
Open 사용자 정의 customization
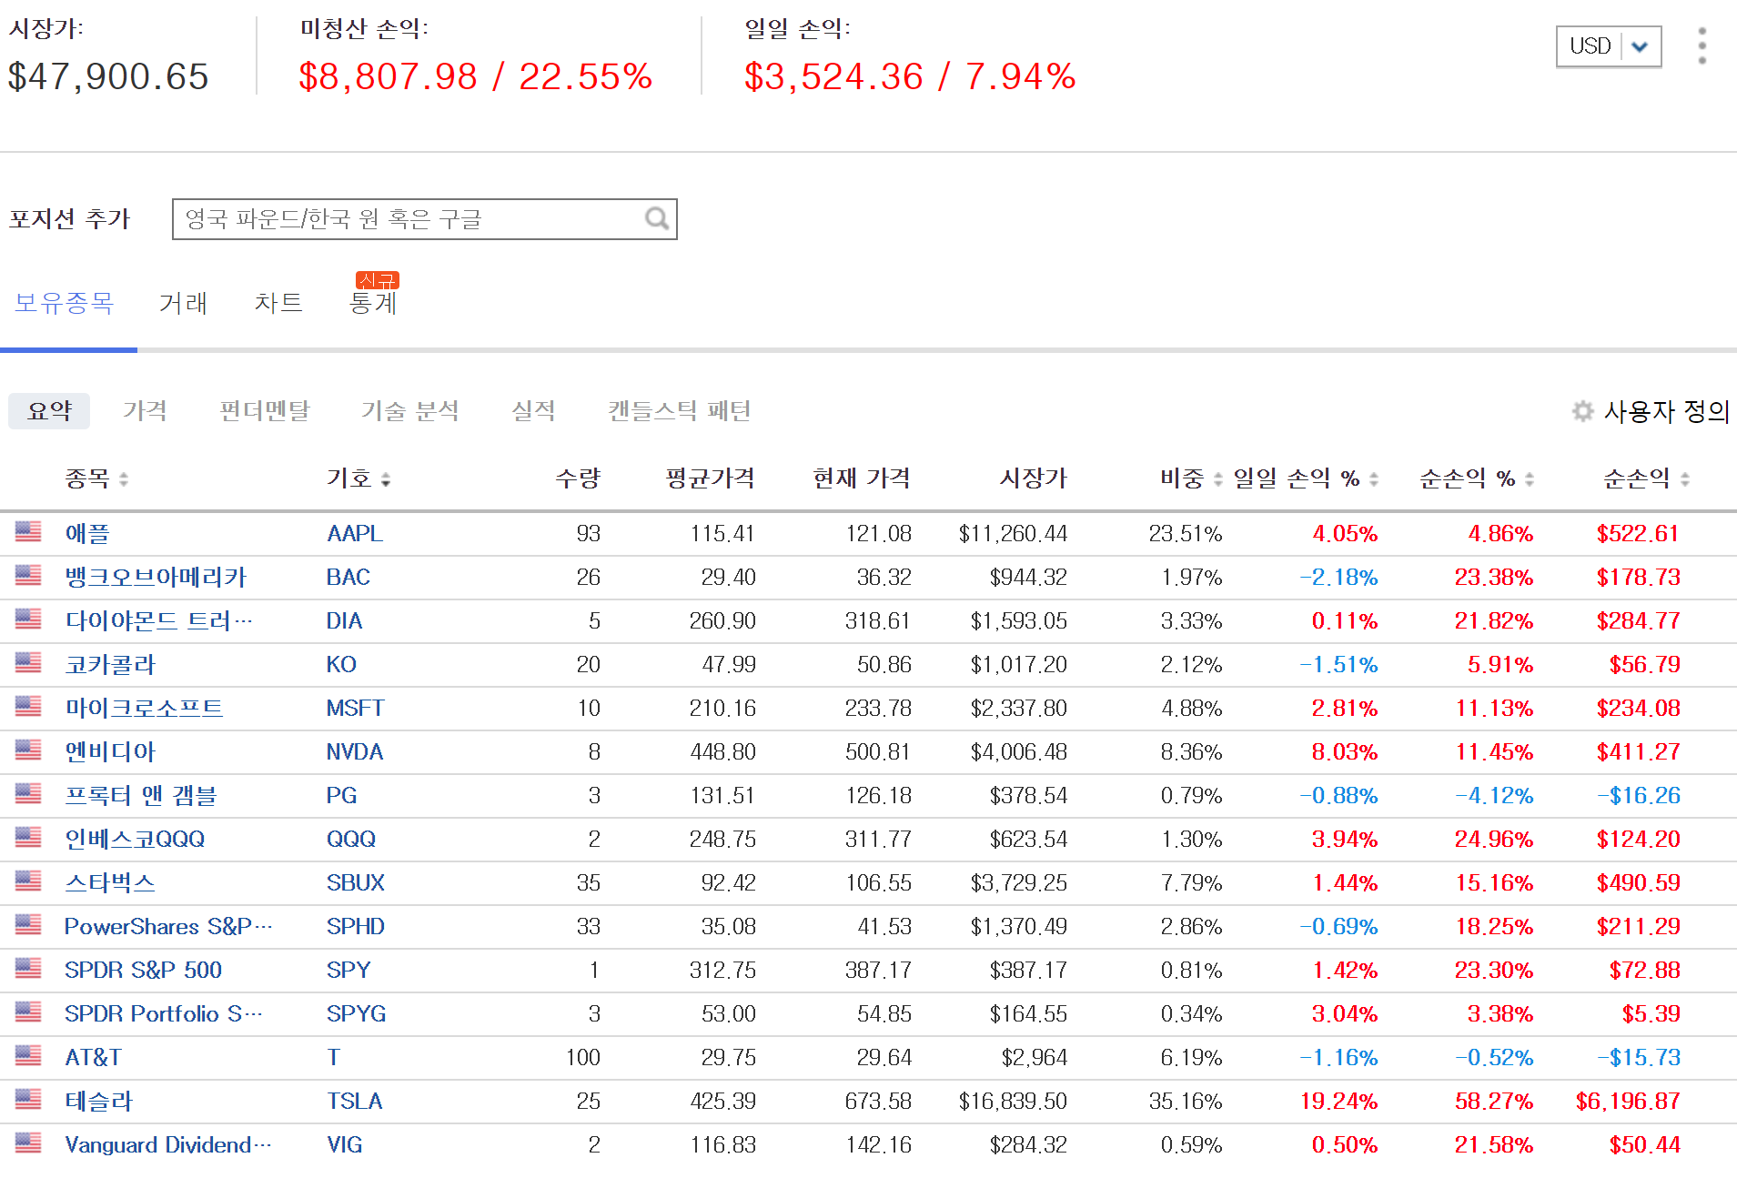click(x=1666, y=411)
